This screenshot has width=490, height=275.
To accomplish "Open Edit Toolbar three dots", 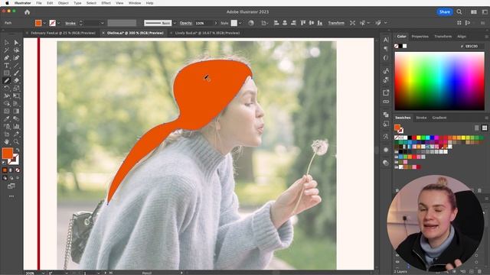I will pyautogui.click(x=11, y=196).
